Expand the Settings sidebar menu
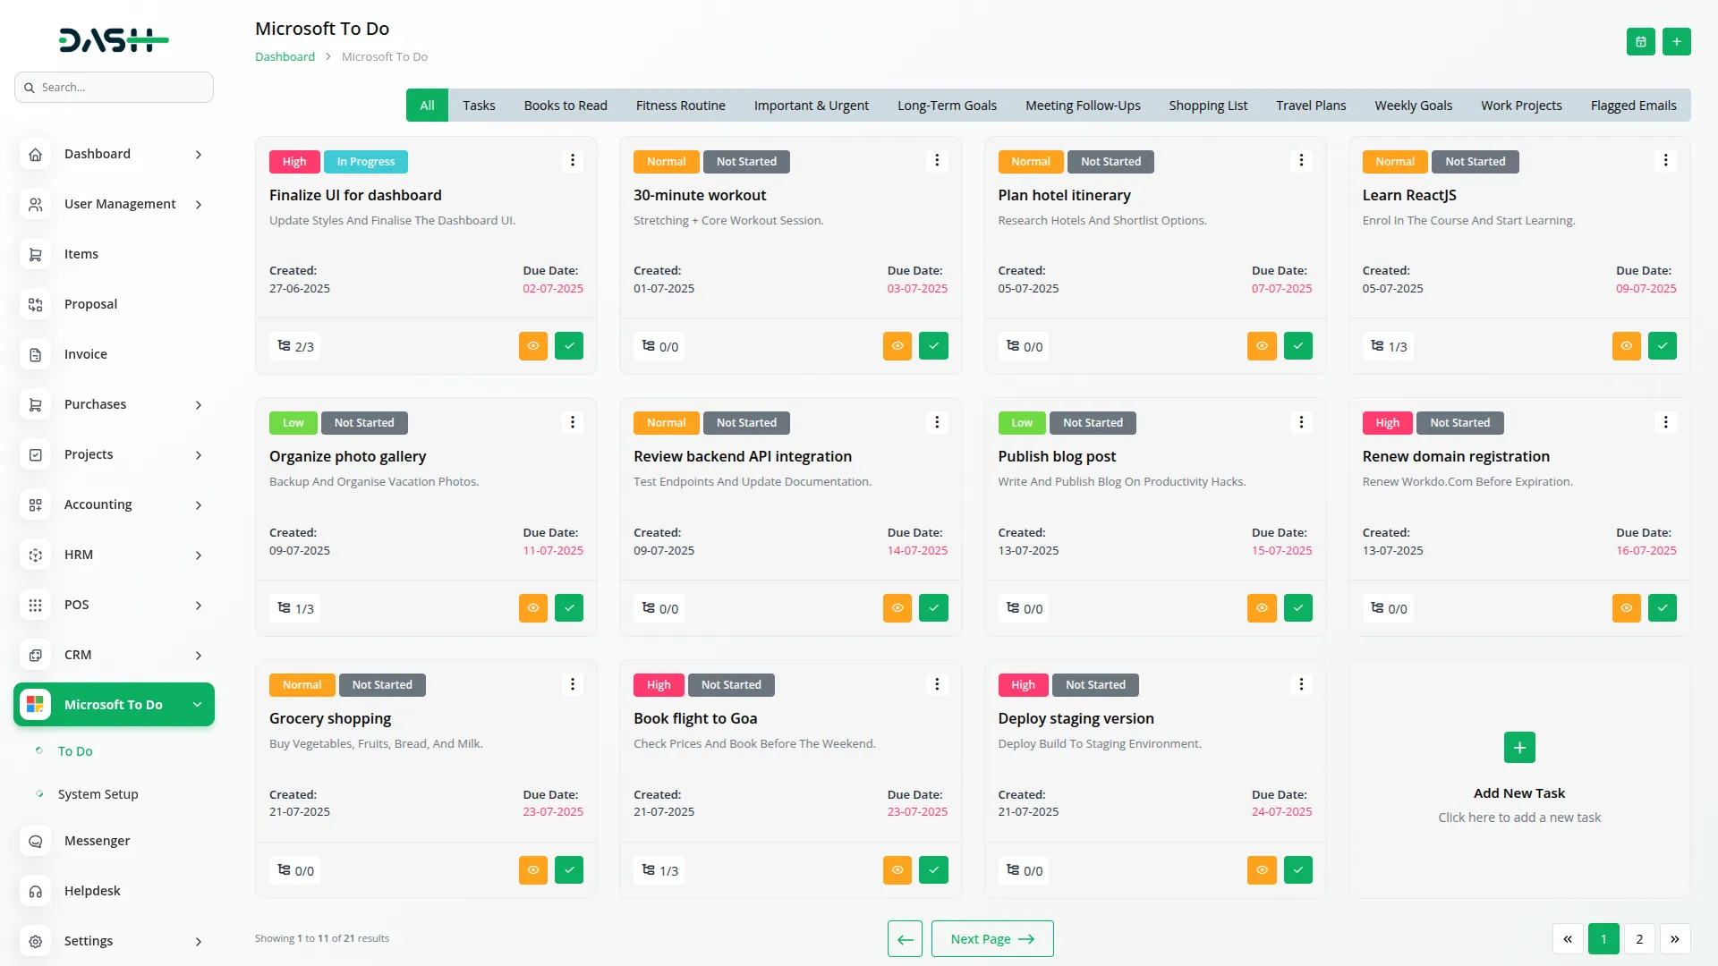This screenshot has height=966, width=1718. (198, 941)
